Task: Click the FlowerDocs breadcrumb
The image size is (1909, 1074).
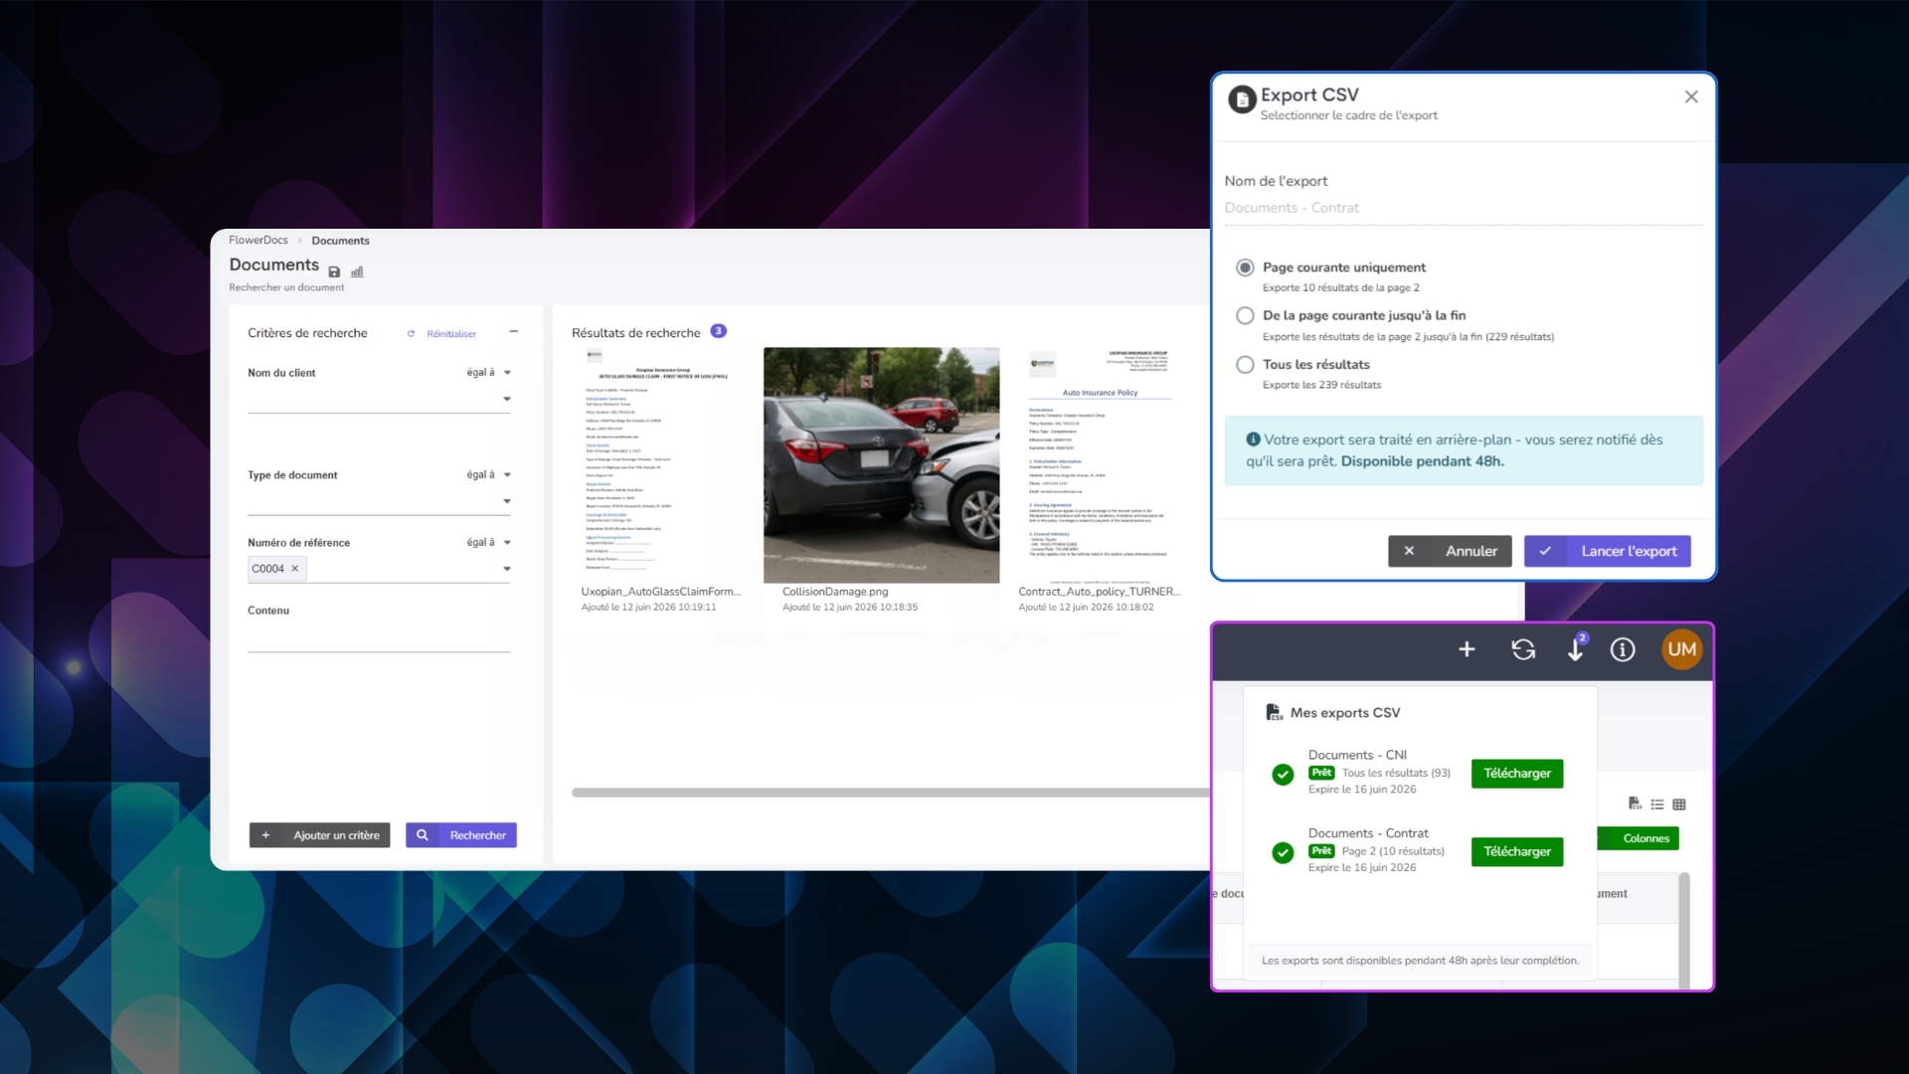Action: tap(259, 241)
